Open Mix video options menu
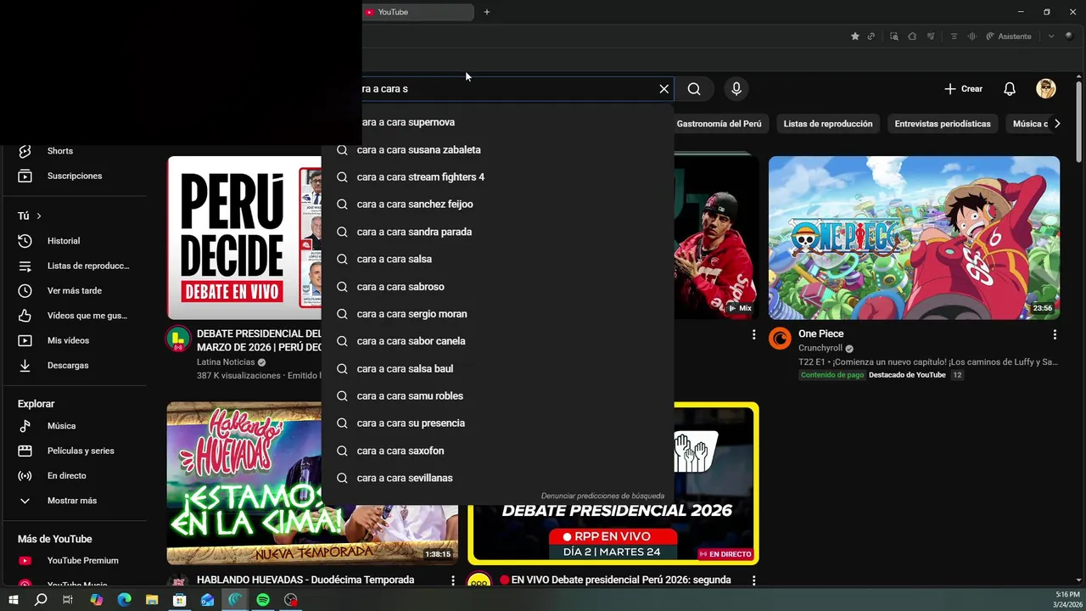 [753, 335]
